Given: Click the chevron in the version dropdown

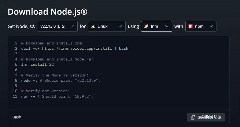Looking at the screenshot, I should point(72,26).
